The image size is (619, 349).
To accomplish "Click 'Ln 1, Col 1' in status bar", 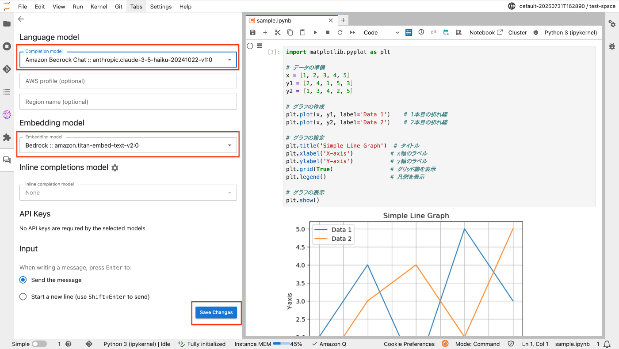I will click(x=535, y=344).
